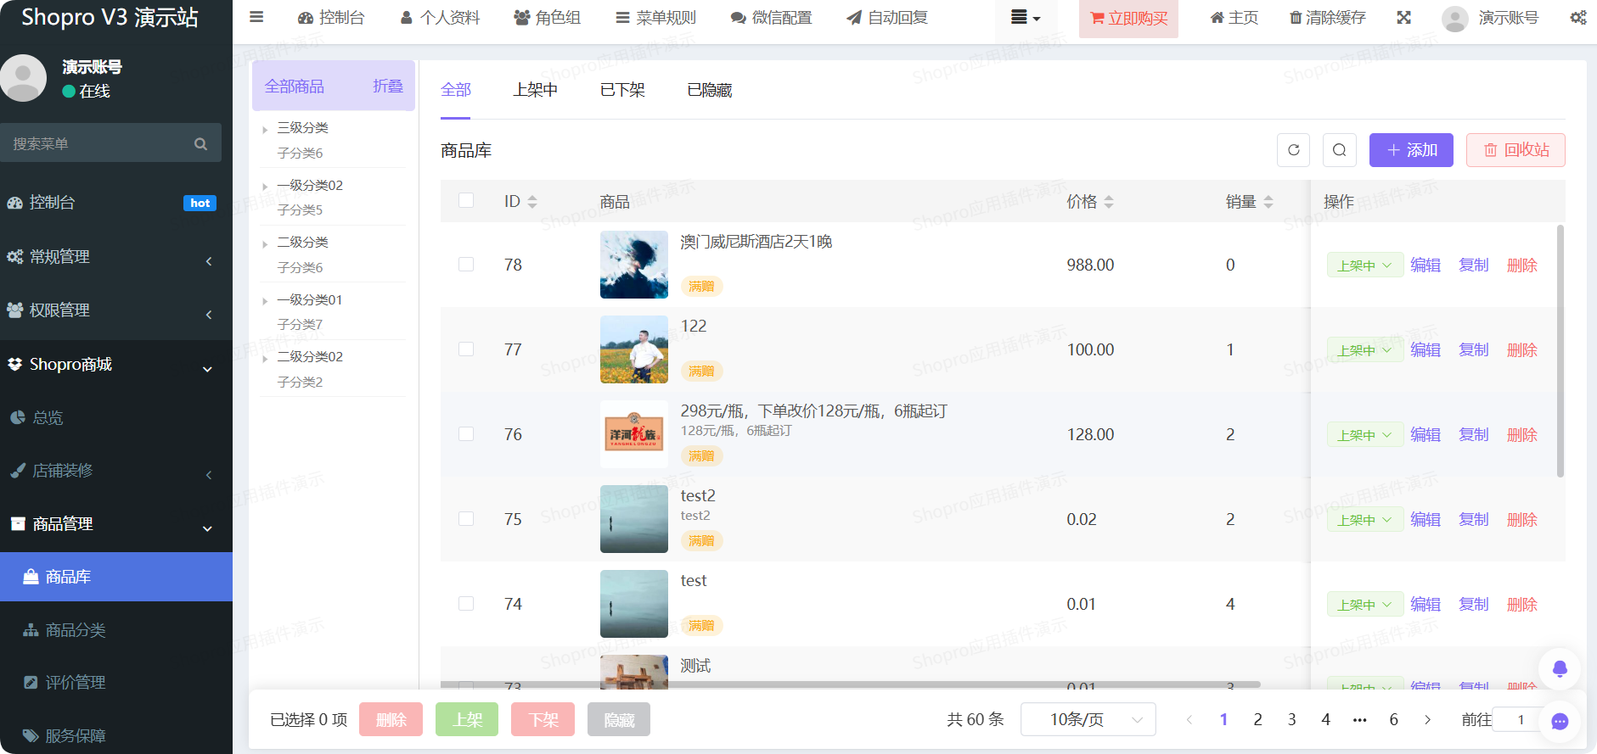Click the 添加 add product button
Screen dimensions: 1597x754
pos(1411,150)
